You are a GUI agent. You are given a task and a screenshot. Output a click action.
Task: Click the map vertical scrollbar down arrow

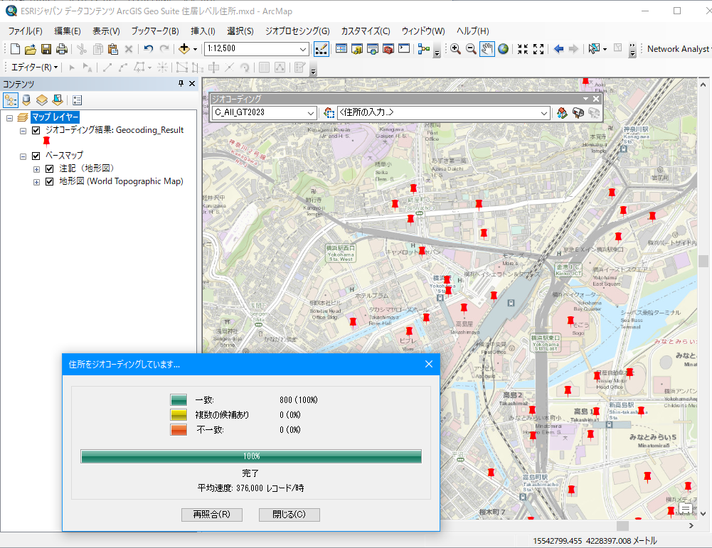(x=703, y=514)
